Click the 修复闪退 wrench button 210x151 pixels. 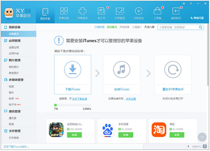(197, 18)
